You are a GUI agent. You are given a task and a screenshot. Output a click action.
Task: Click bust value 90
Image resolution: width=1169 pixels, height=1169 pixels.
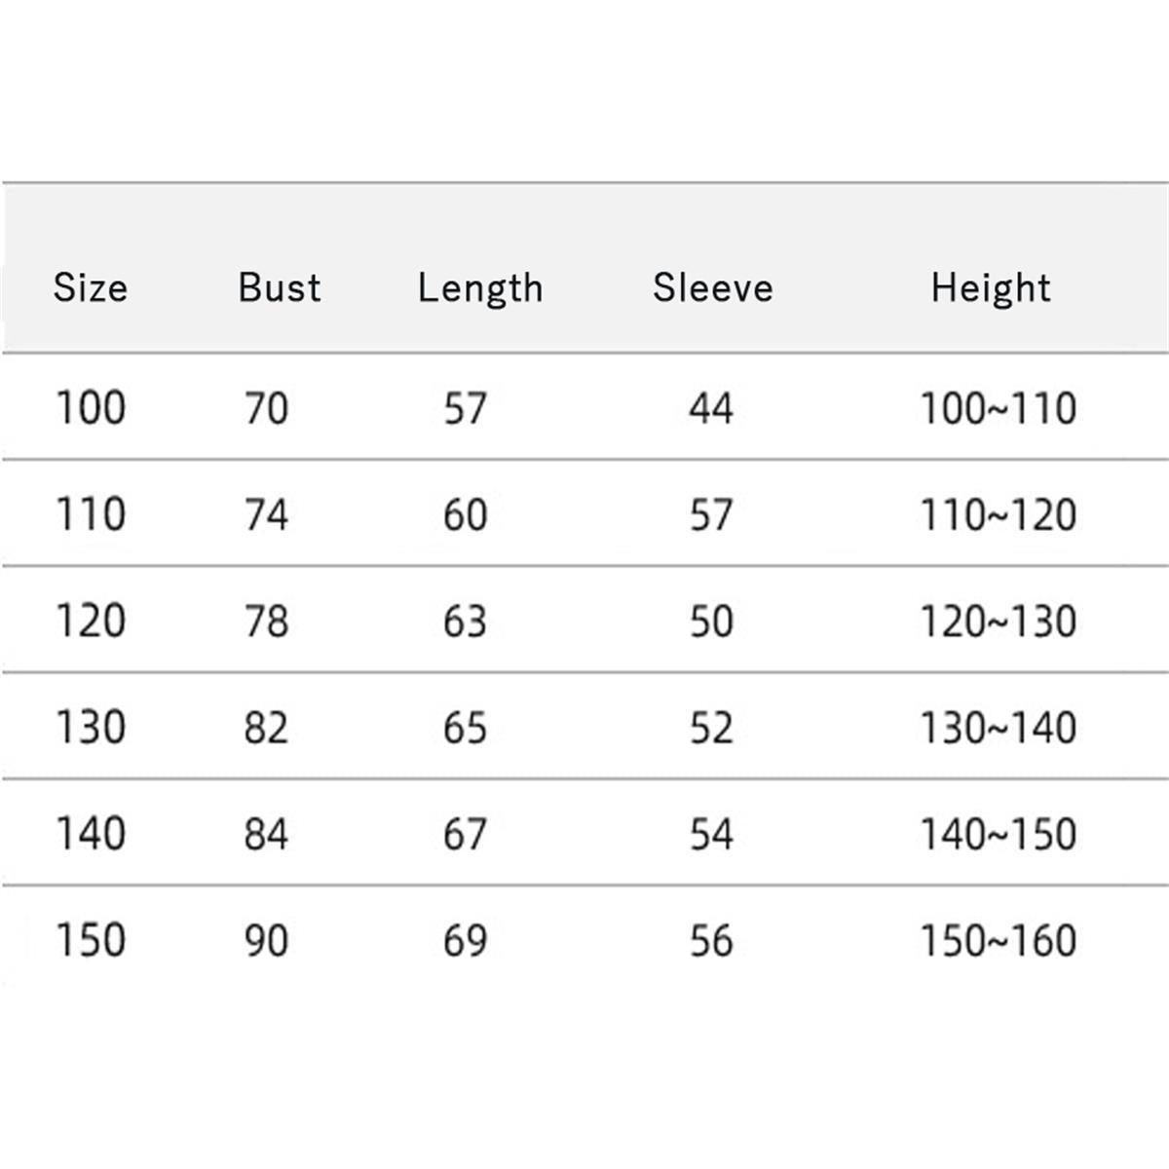point(266,940)
